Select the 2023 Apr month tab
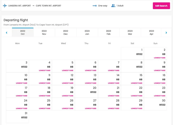The image size is (173, 125). 151,33
